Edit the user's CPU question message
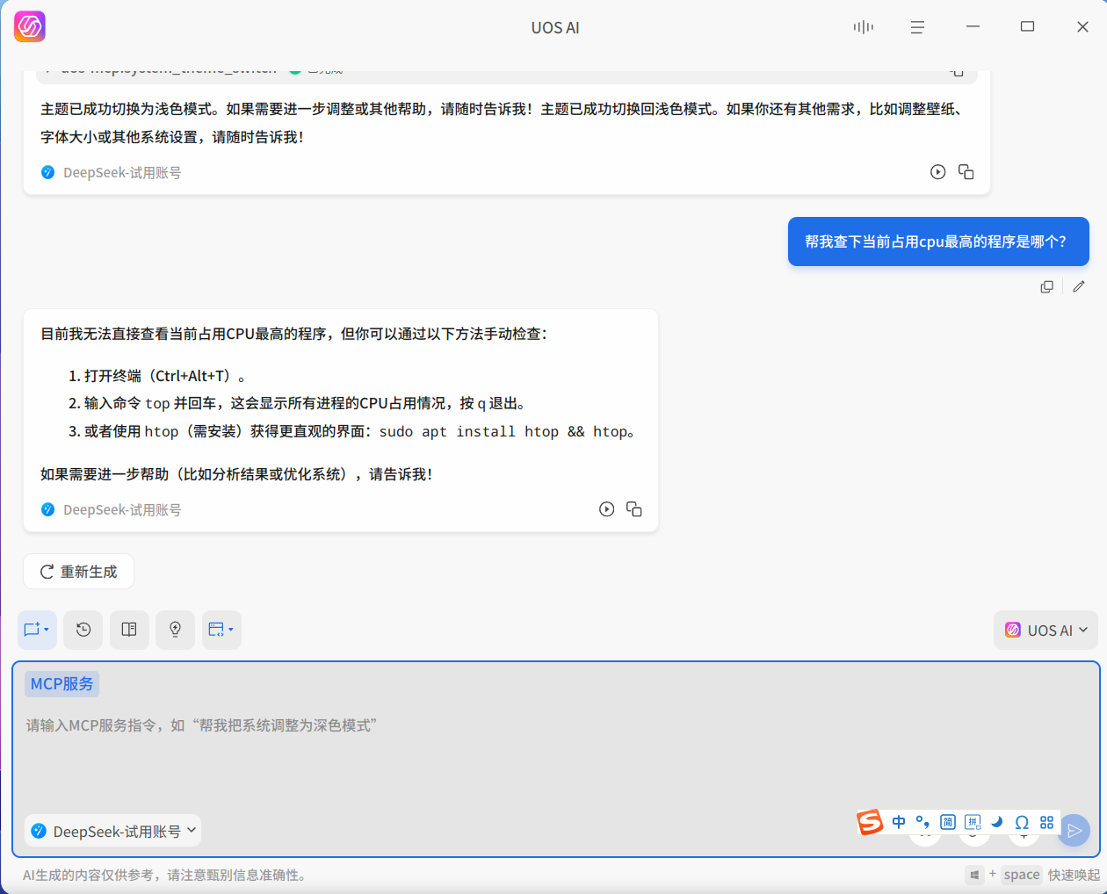Viewport: 1107px width, 894px height. tap(1079, 286)
